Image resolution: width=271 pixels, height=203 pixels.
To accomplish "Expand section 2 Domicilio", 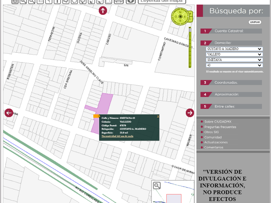I will (x=231, y=43).
